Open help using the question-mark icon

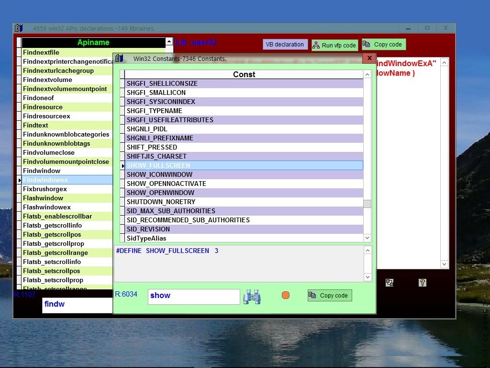pyautogui.click(x=422, y=282)
